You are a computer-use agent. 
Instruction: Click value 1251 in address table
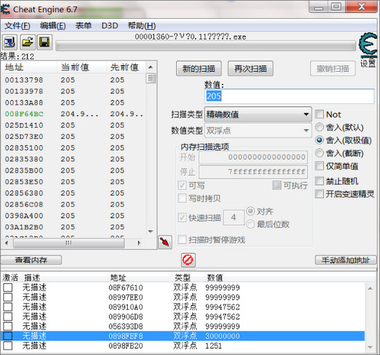pos(213,346)
